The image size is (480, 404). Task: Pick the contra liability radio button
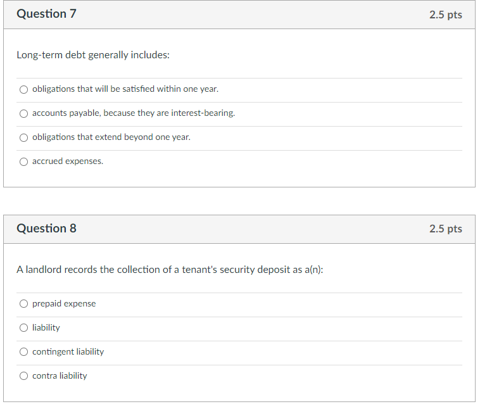[23, 376]
